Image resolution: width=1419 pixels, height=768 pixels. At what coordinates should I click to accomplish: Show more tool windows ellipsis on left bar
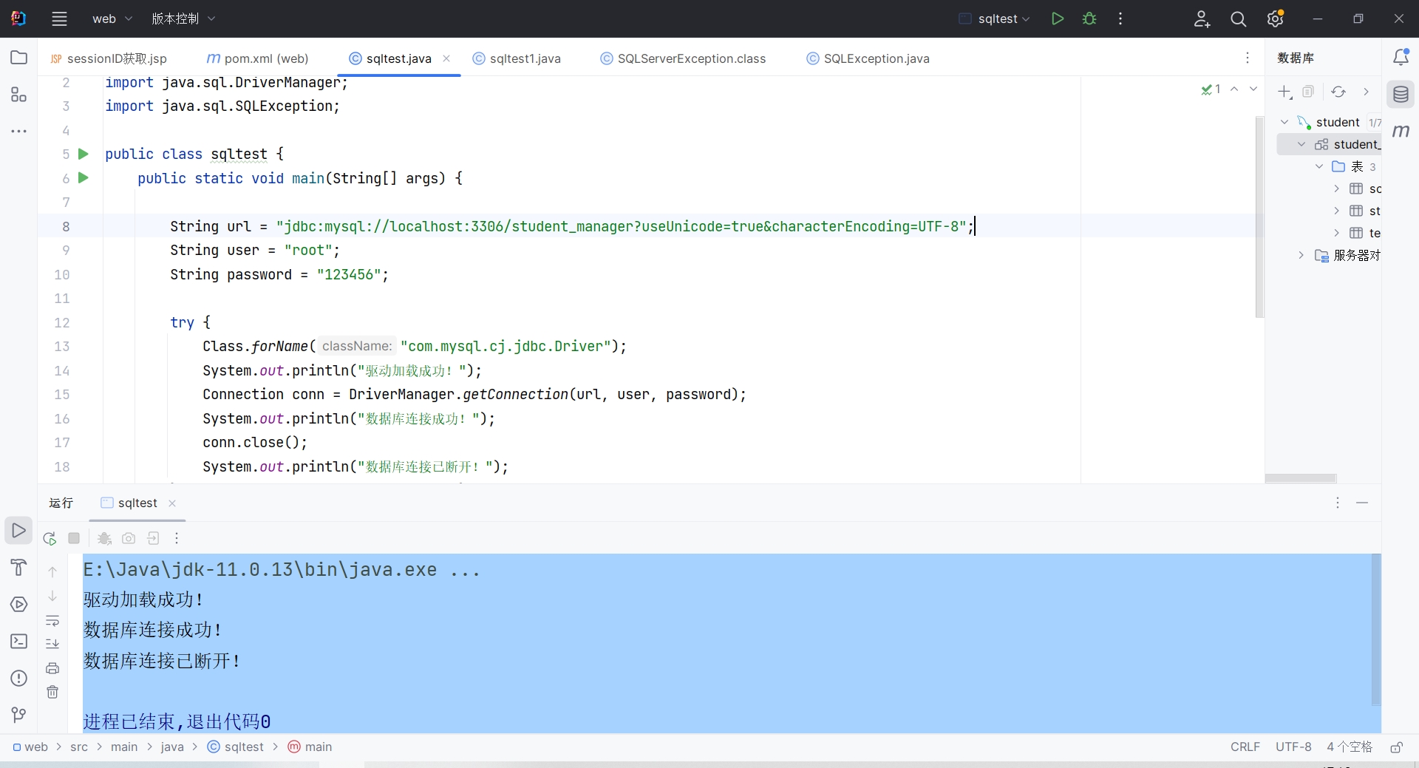19,131
